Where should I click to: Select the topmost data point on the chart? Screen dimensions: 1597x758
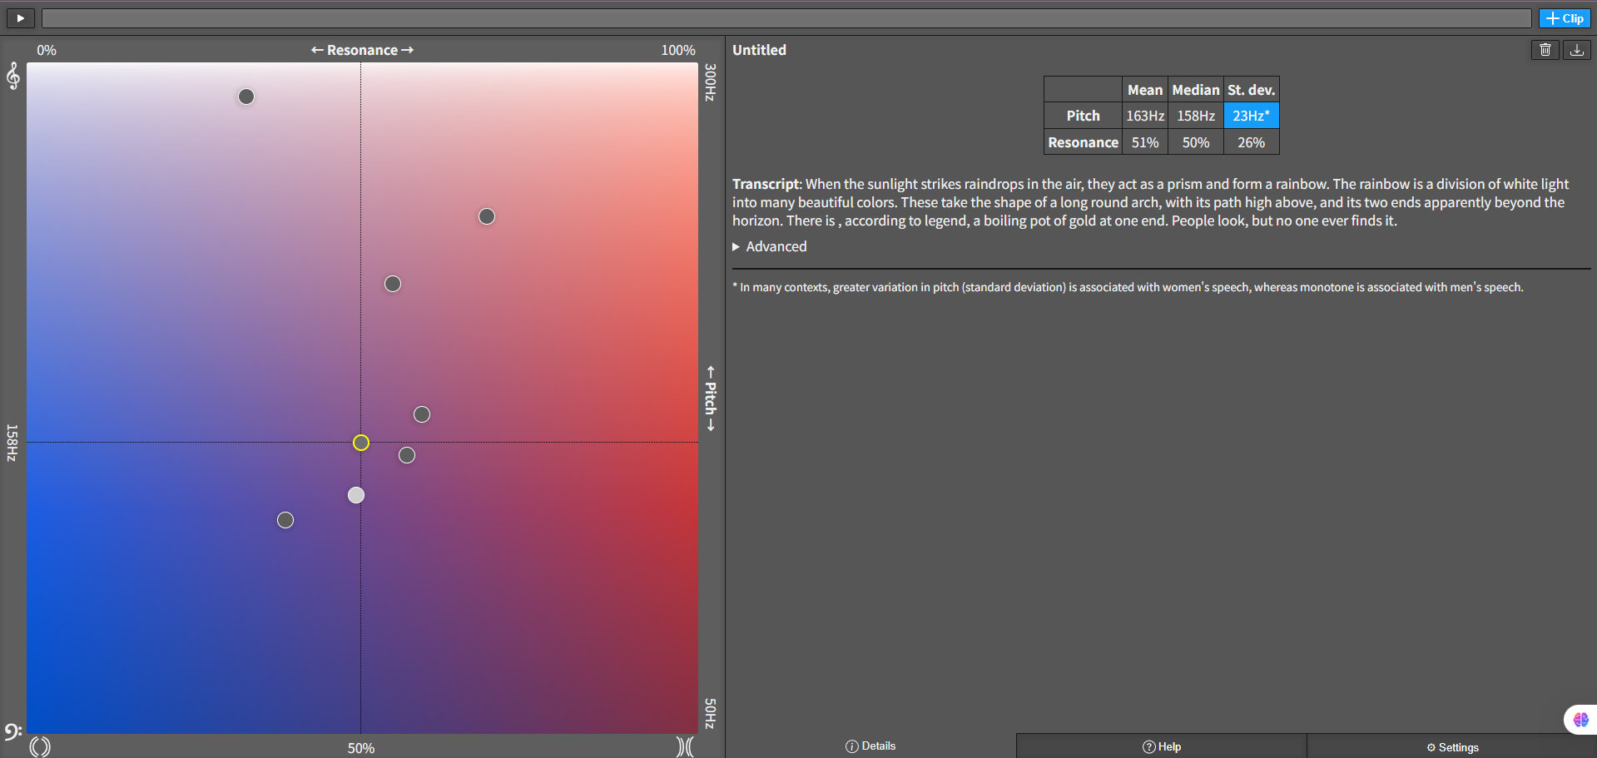pyautogui.click(x=246, y=97)
